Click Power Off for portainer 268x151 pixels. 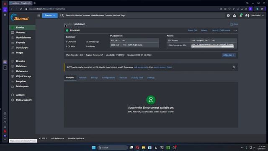[x=192, y=31]
